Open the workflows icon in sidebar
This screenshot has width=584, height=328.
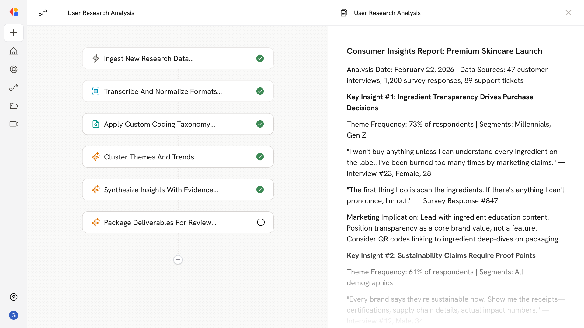pyautogui.click(x=14, y=87)
